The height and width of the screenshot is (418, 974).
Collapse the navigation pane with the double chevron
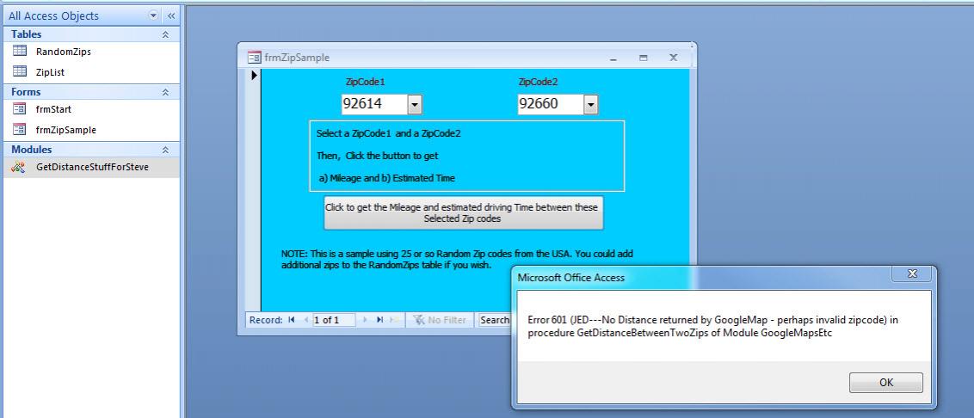[171, 15]
